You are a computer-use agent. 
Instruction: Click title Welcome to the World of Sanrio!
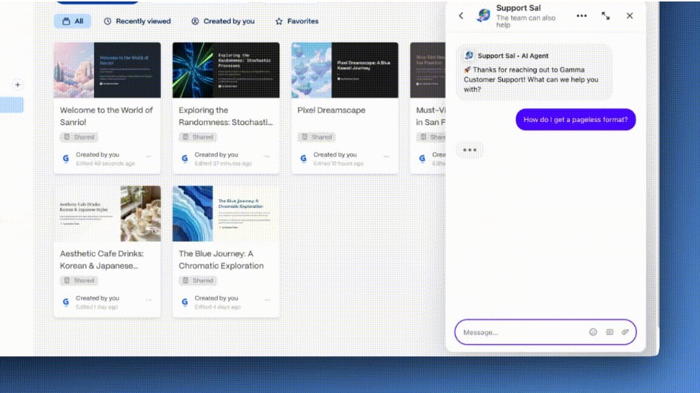click(106, 116)
